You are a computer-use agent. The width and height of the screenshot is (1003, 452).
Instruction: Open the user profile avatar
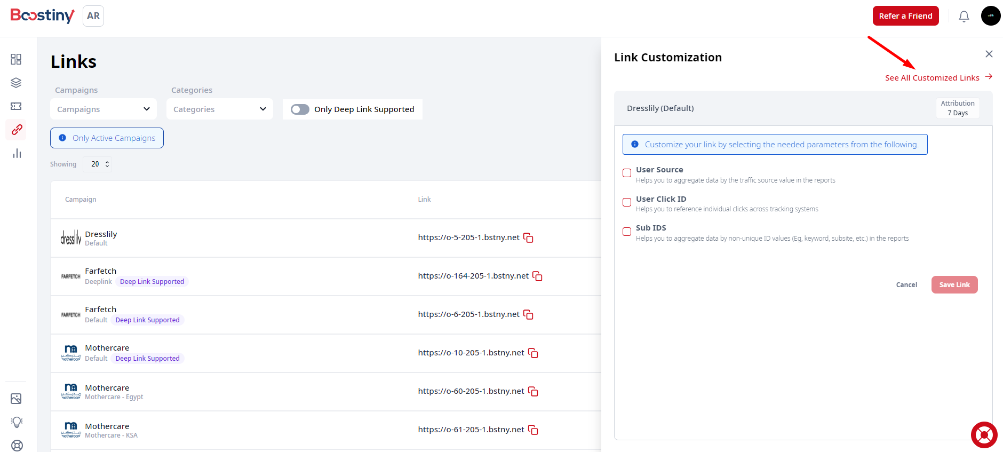pyautogui.click(x=991, y=16)
